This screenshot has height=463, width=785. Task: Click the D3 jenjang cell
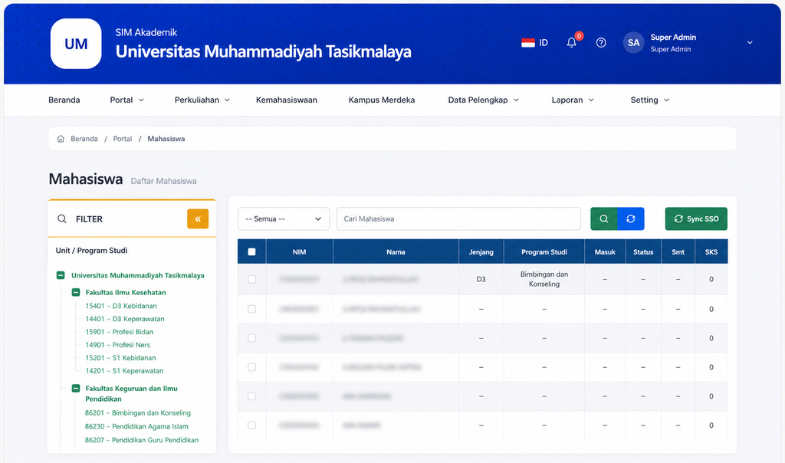coord(481,279)
